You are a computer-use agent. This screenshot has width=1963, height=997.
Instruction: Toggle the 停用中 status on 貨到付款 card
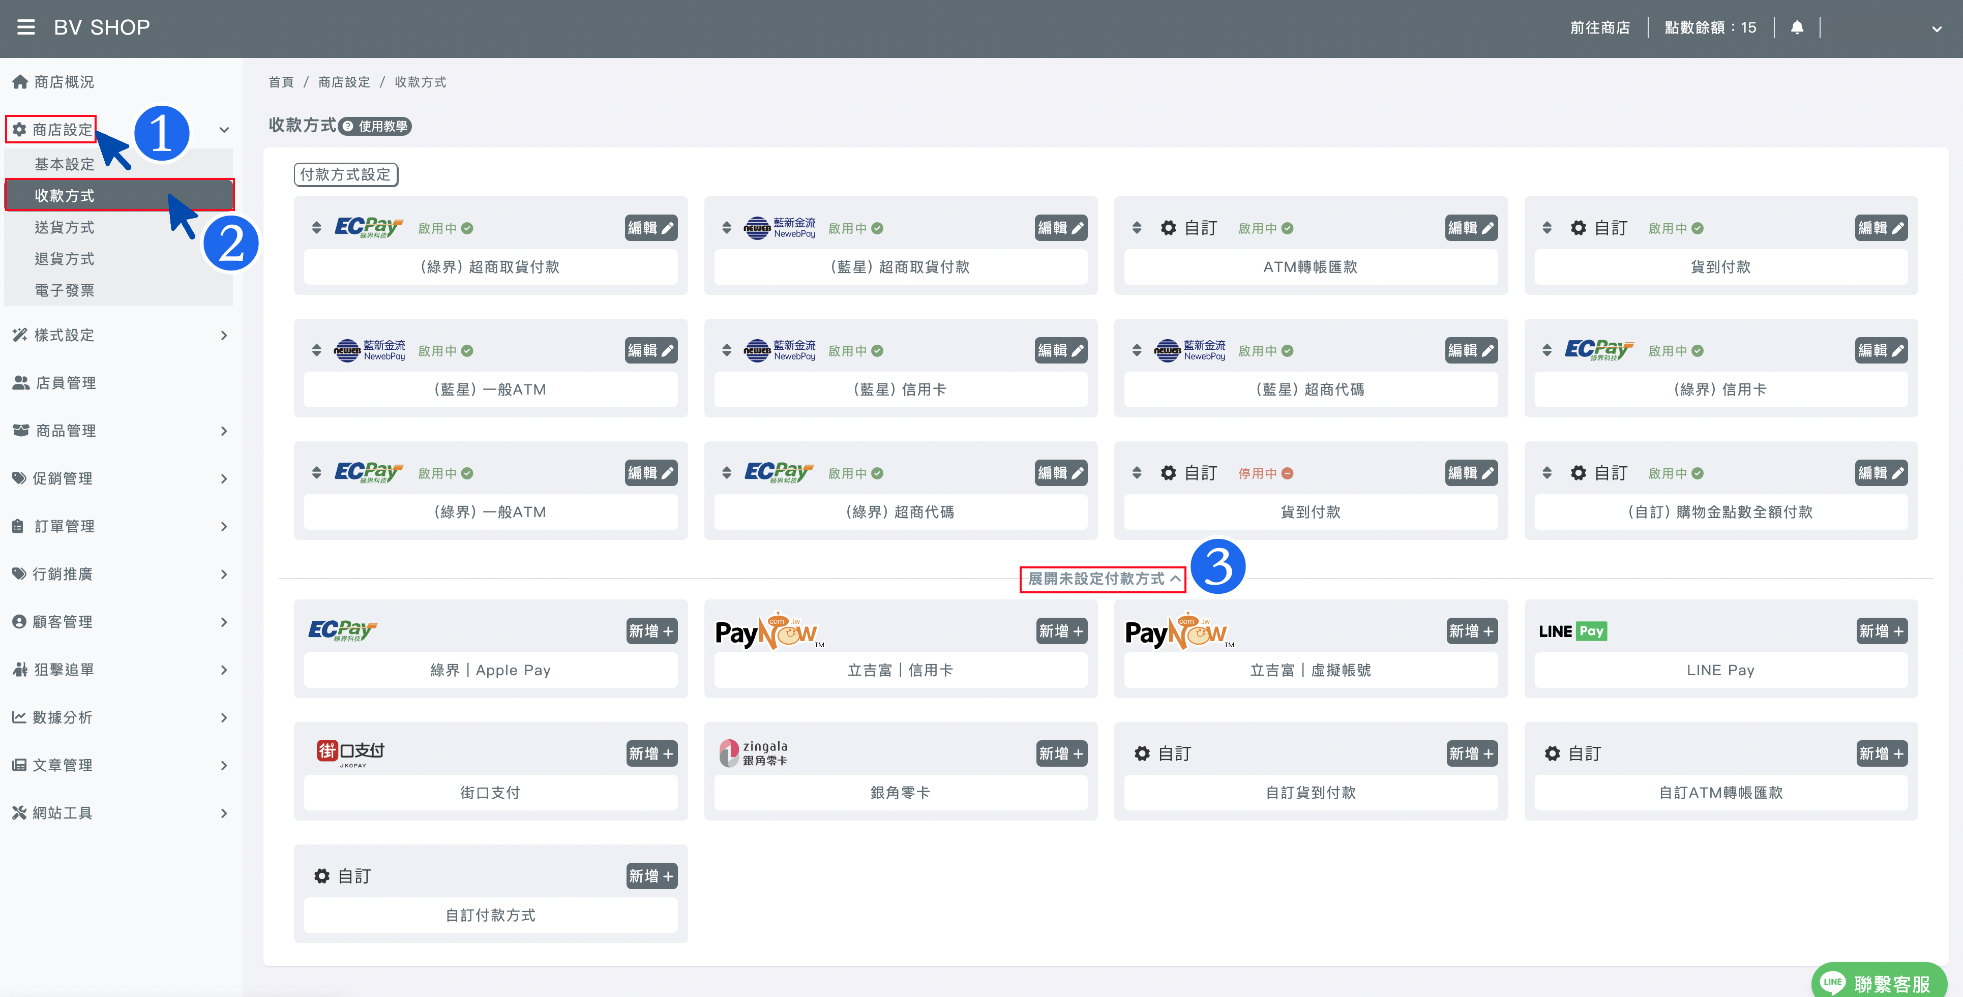pos(1265,473)
